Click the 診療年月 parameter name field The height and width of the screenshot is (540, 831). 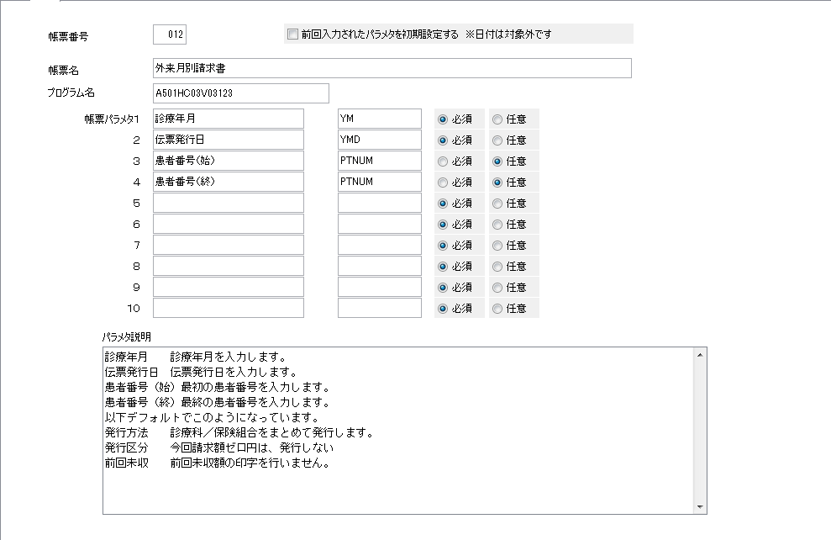(228, 119)
